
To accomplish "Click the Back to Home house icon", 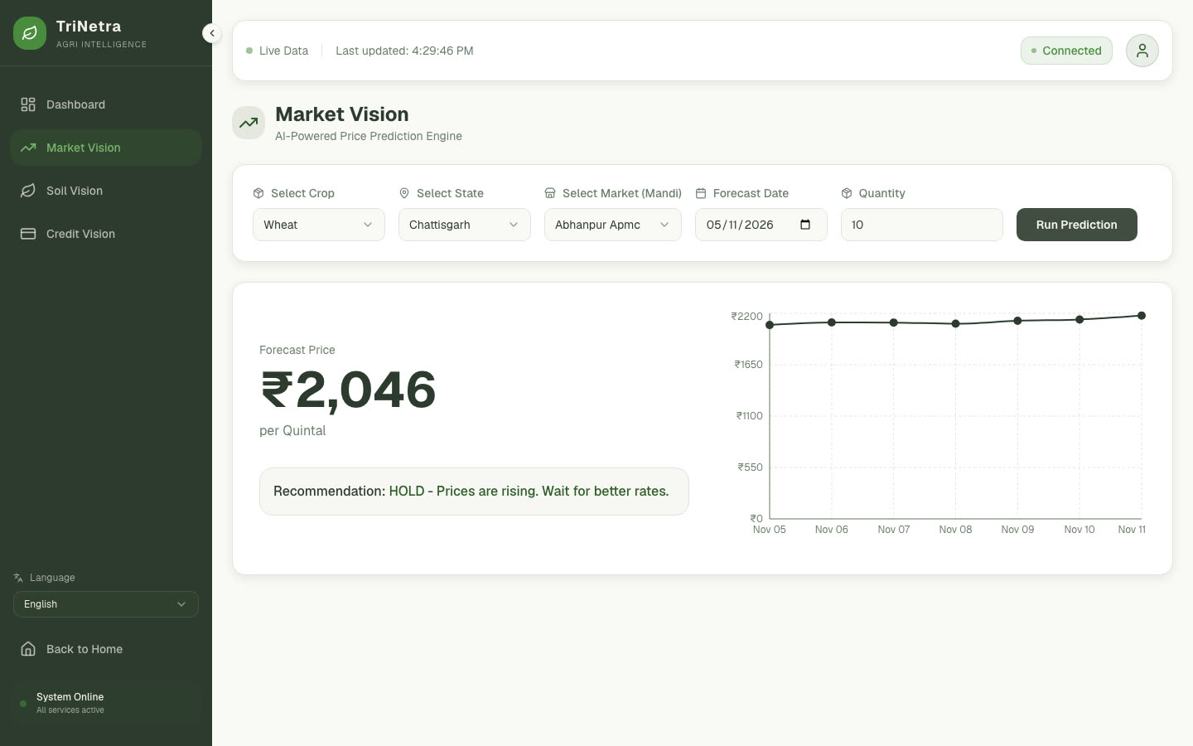I will [28, 649].
